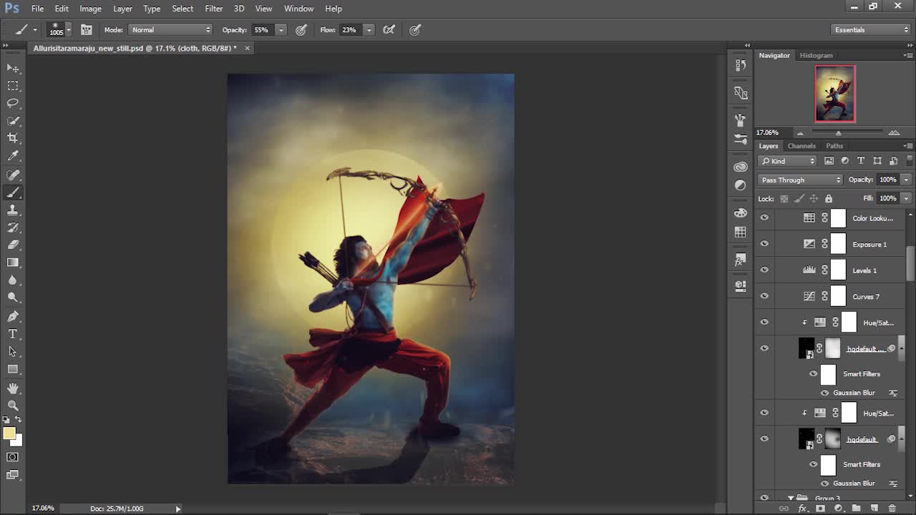Toggle visibility of first Smart Filters
The image size is (916, 515).
click(813, 373)
